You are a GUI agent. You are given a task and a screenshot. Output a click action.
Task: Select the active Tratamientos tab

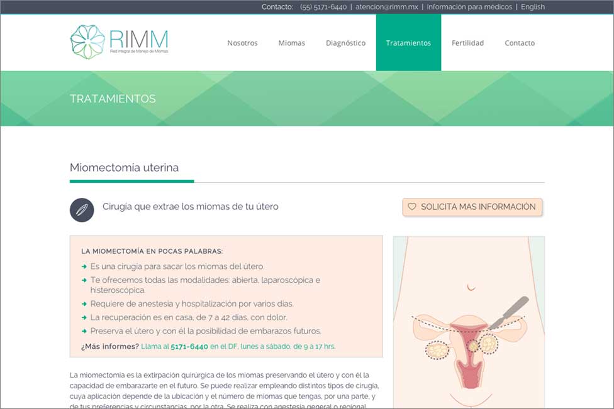(408, 43)
